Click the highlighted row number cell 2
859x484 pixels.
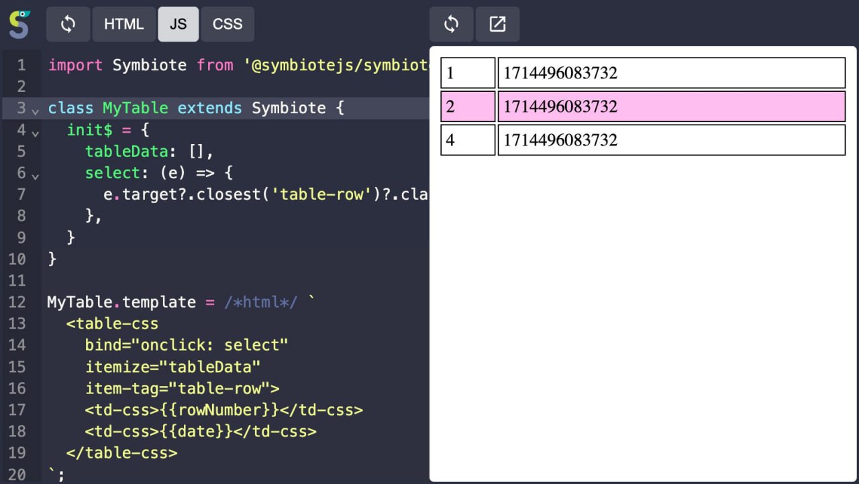click(x=468, y=107)
